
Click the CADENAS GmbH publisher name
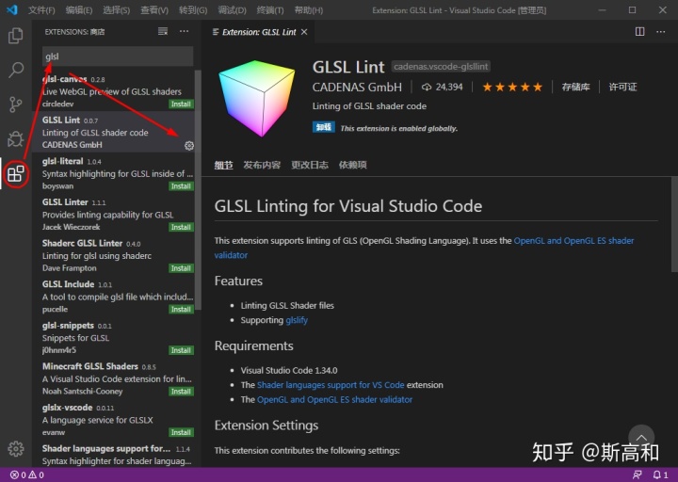[357, 87]
